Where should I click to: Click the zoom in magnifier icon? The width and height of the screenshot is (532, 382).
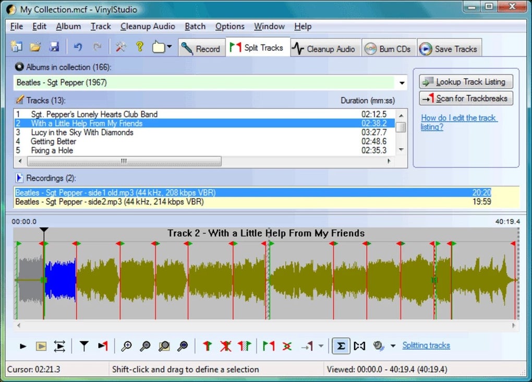click(126, 345)
